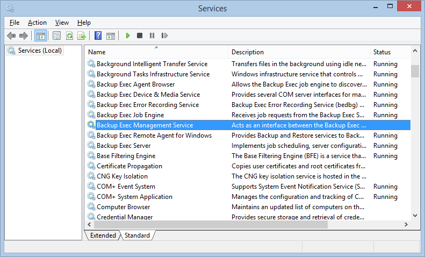
Task: Click the Export List toolbar icon
Action: 82,35
